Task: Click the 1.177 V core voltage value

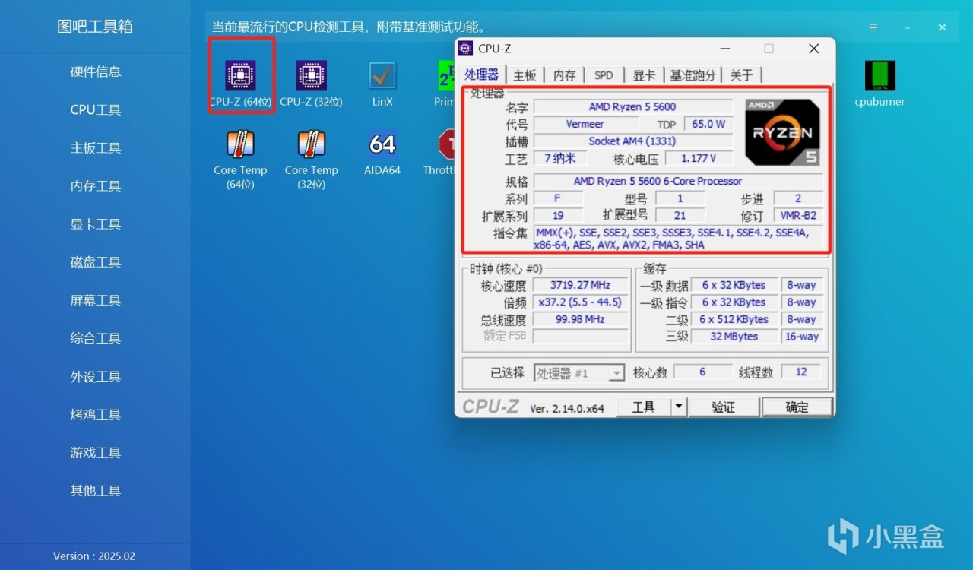Action: (699, 159)
